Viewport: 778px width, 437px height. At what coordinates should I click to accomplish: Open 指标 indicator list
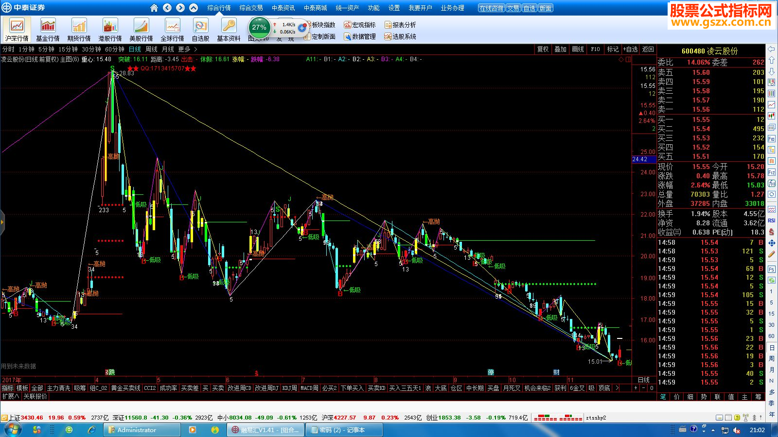click(7, 388)
